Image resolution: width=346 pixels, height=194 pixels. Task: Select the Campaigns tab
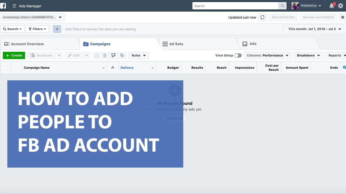tap(119, 44)
